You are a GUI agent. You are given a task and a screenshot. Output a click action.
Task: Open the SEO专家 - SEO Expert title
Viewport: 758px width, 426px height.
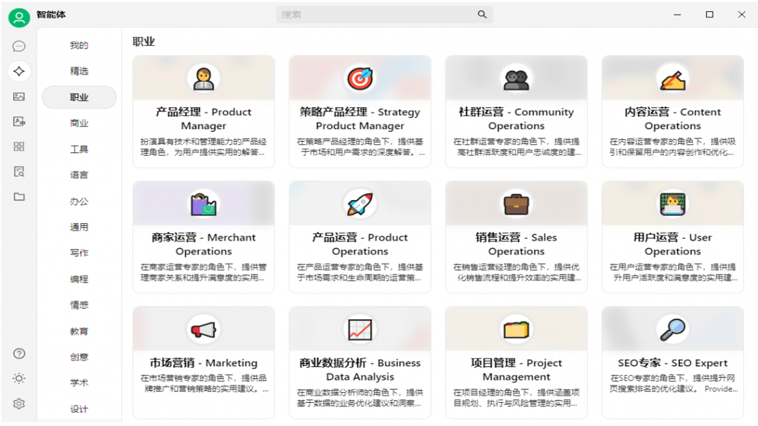point(673,363)
